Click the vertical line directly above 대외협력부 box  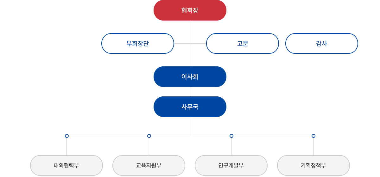(x=66, y=147)
